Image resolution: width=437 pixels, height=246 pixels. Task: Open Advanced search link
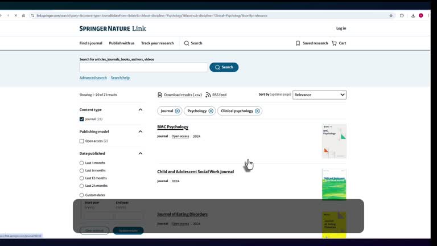[x=93, y=78]
